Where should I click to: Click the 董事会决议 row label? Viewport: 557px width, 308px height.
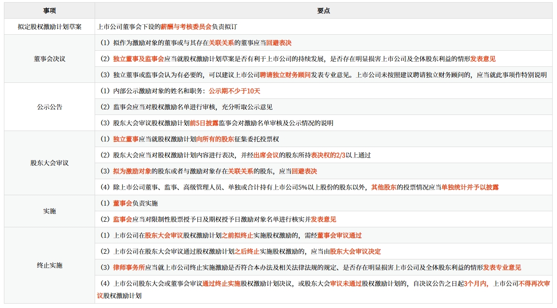[49, 59]
